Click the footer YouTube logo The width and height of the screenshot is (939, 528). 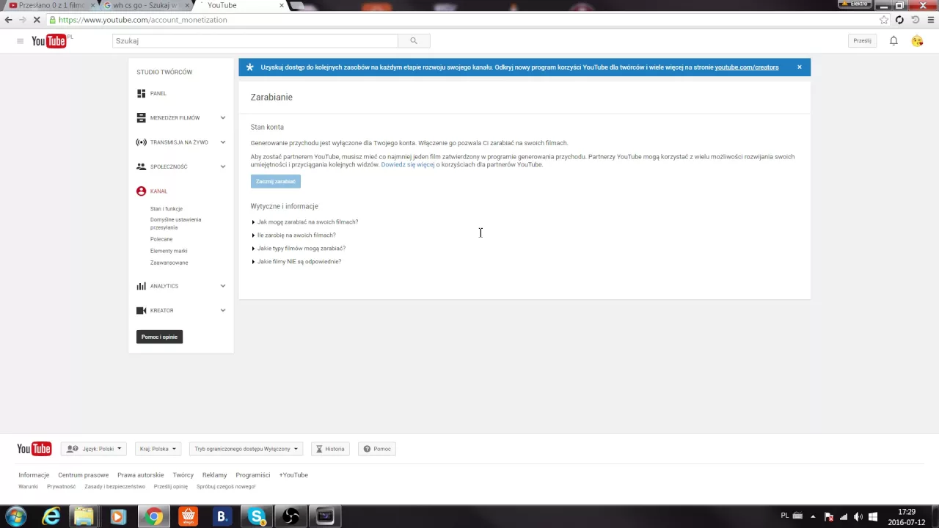tap(34, 449)
